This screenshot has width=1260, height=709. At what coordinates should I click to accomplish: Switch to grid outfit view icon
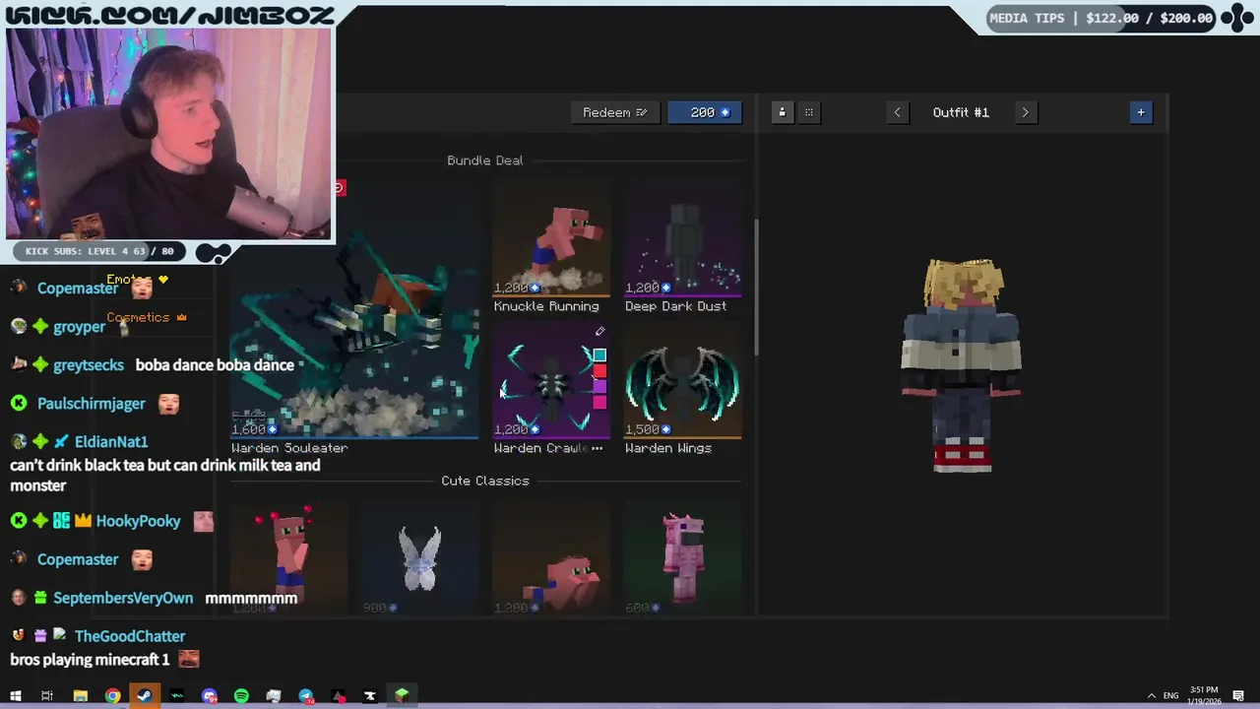[809, 112]
